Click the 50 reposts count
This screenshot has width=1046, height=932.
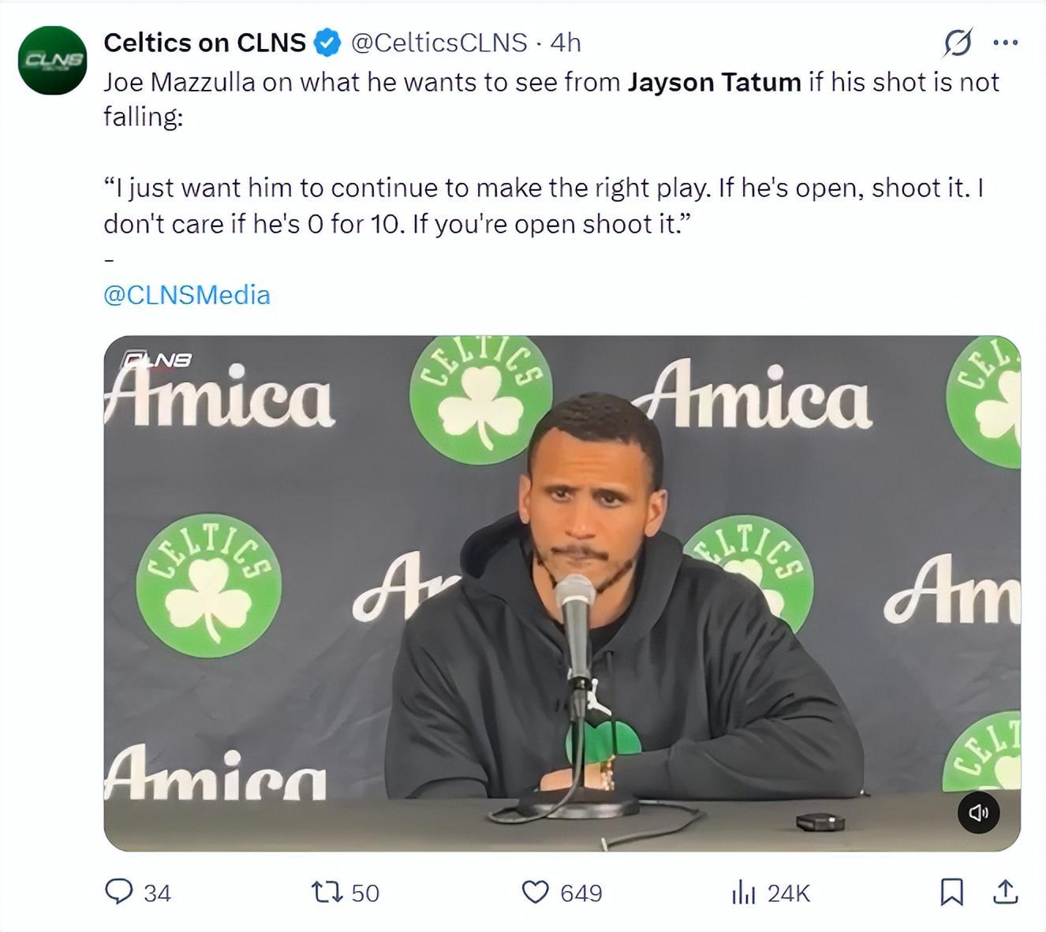pyautogui.click(x=365, y=893)
